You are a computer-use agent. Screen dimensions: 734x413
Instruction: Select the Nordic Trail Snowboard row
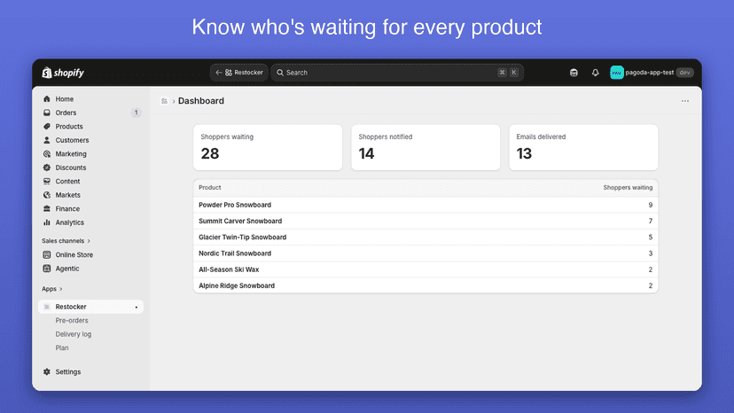coord(426,253)
